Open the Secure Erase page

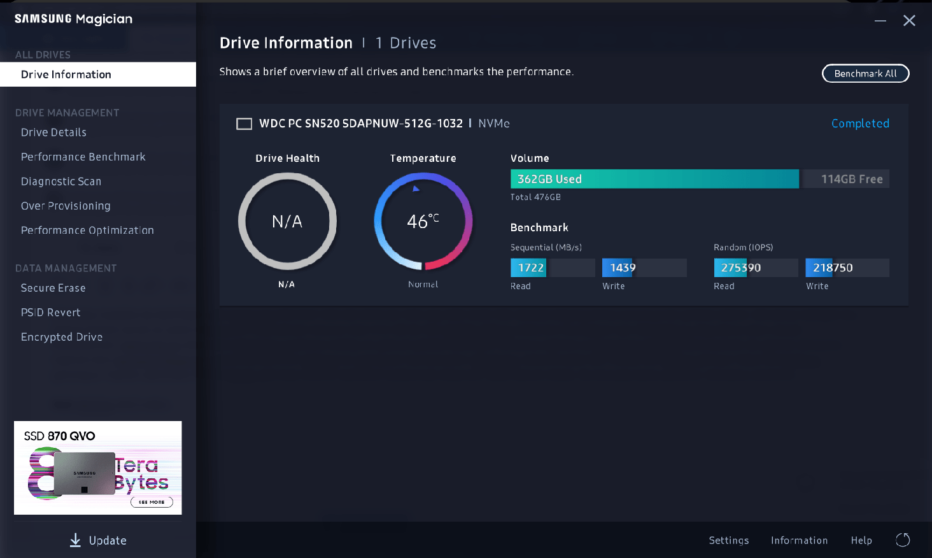pyautogui.click(x=53, y=288)
